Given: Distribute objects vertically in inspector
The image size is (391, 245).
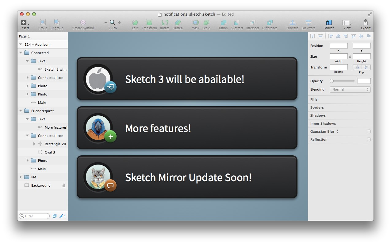Looking at the screenshot, I should click(x=320, y=36).
